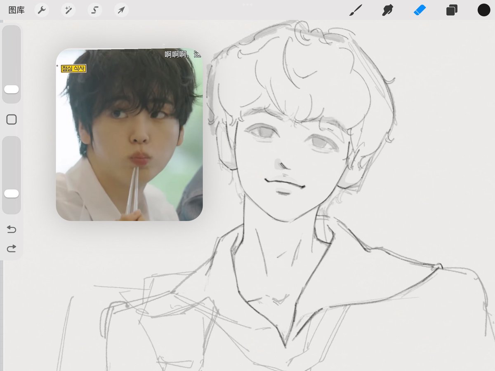
Task: Open the Adjustments magic wand menu
Action: point(68,10)
